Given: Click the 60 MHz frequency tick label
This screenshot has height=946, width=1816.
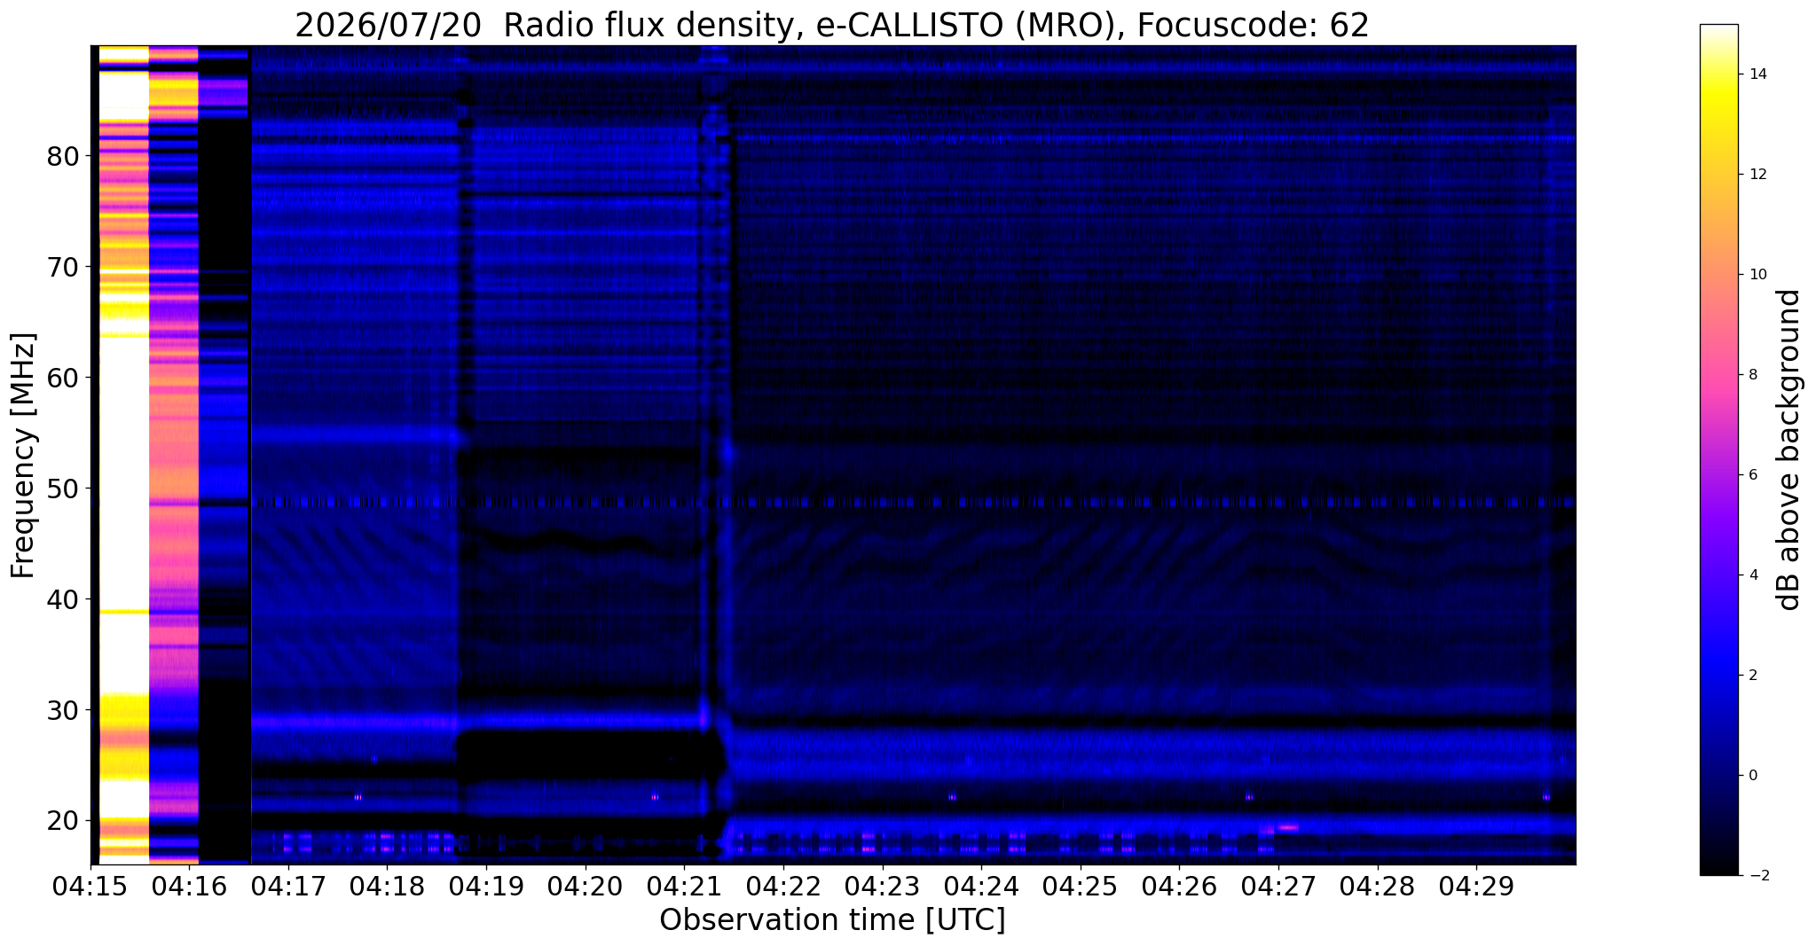Looking at the screenshot, I should click(63, 378).
